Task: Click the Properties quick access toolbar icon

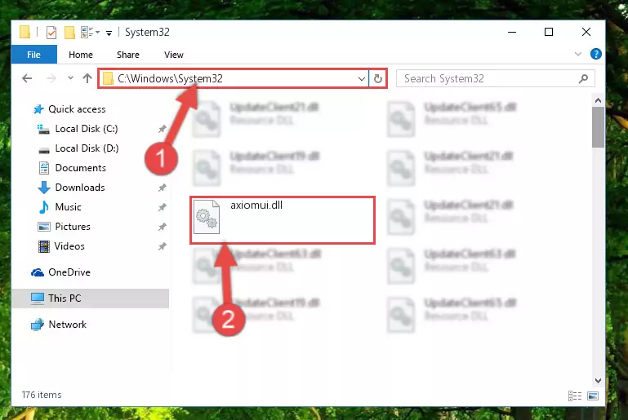Action: 51,32
